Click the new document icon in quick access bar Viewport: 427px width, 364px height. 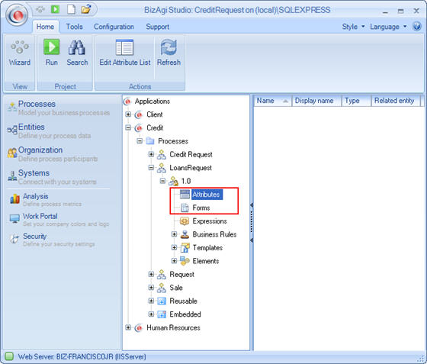[71, 9]
